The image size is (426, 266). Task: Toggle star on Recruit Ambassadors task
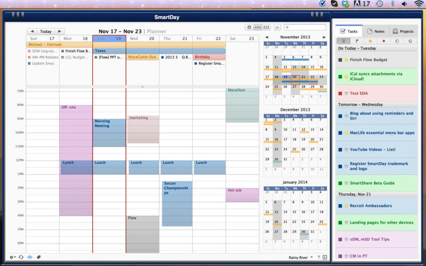(346, 206)
